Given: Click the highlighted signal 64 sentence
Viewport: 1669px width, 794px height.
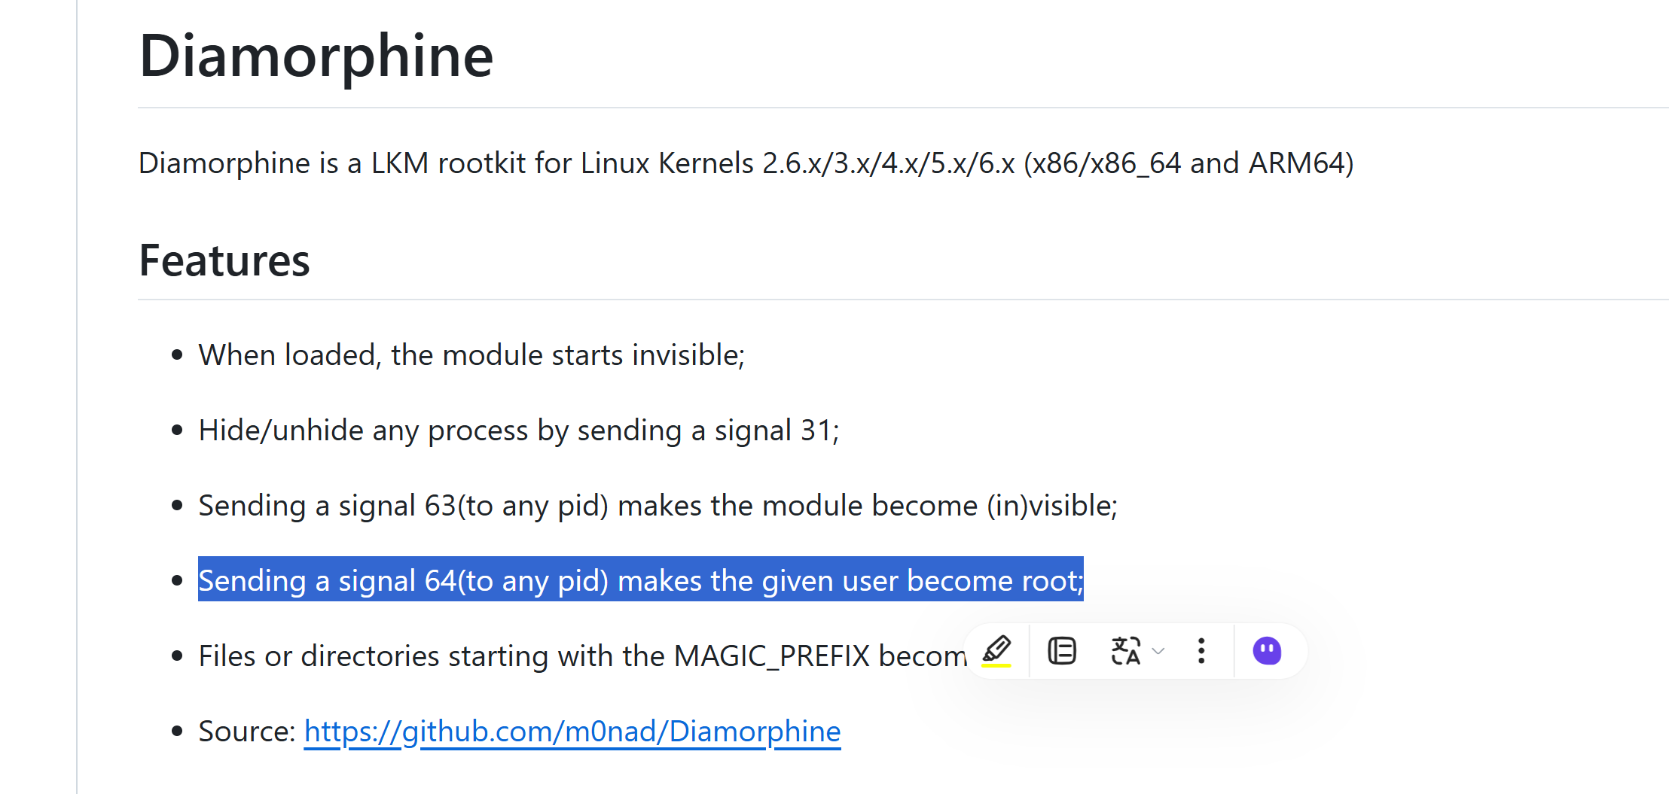Looking at the screenshot, I should (x=641, y=580).
